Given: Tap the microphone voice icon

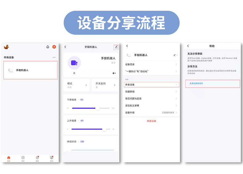Looking at the screenshot, I should click(x=48, y=47).
